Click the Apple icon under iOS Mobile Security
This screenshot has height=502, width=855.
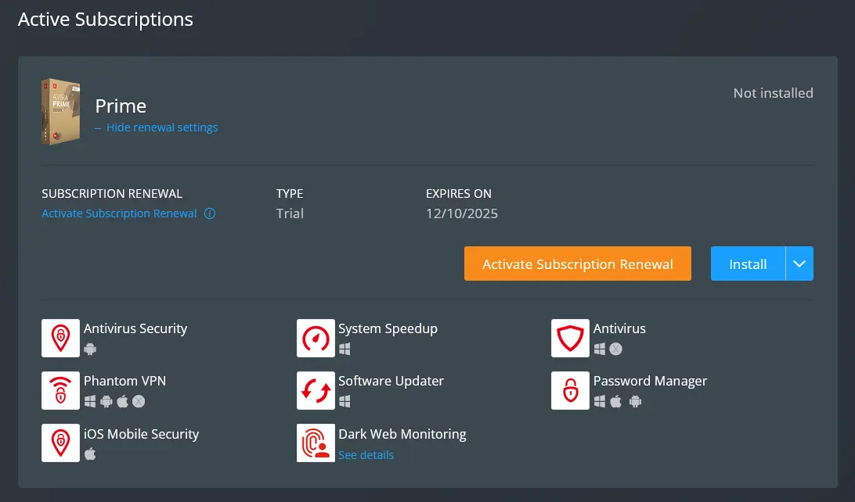point(91,454)
